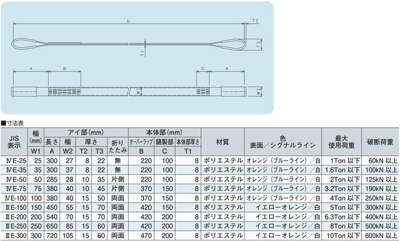Click the アイ部(mm) group header
The height and width of the screenshot is (241, 400).
[85, 131]
